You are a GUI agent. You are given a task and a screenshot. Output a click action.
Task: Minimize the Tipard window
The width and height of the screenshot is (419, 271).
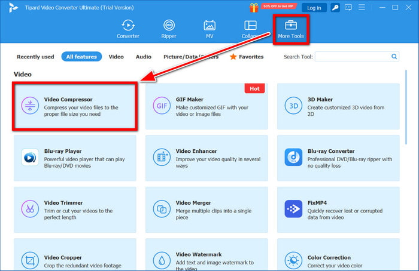(382, 7)
